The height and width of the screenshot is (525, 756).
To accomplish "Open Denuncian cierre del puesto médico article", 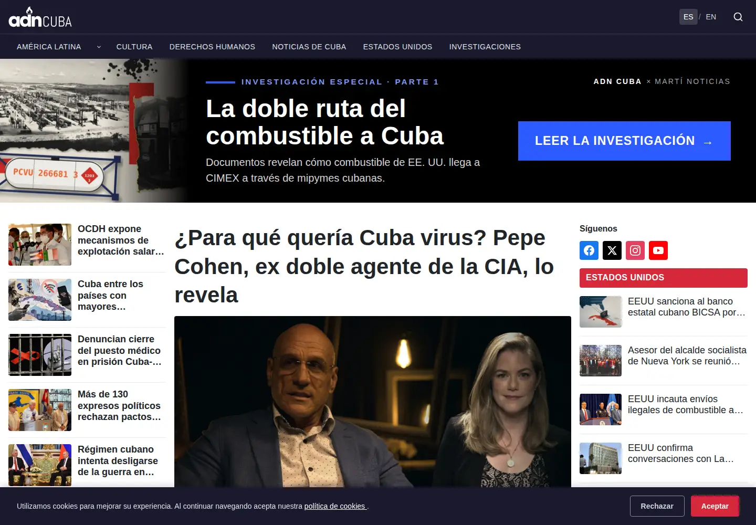I will [120, 350].
